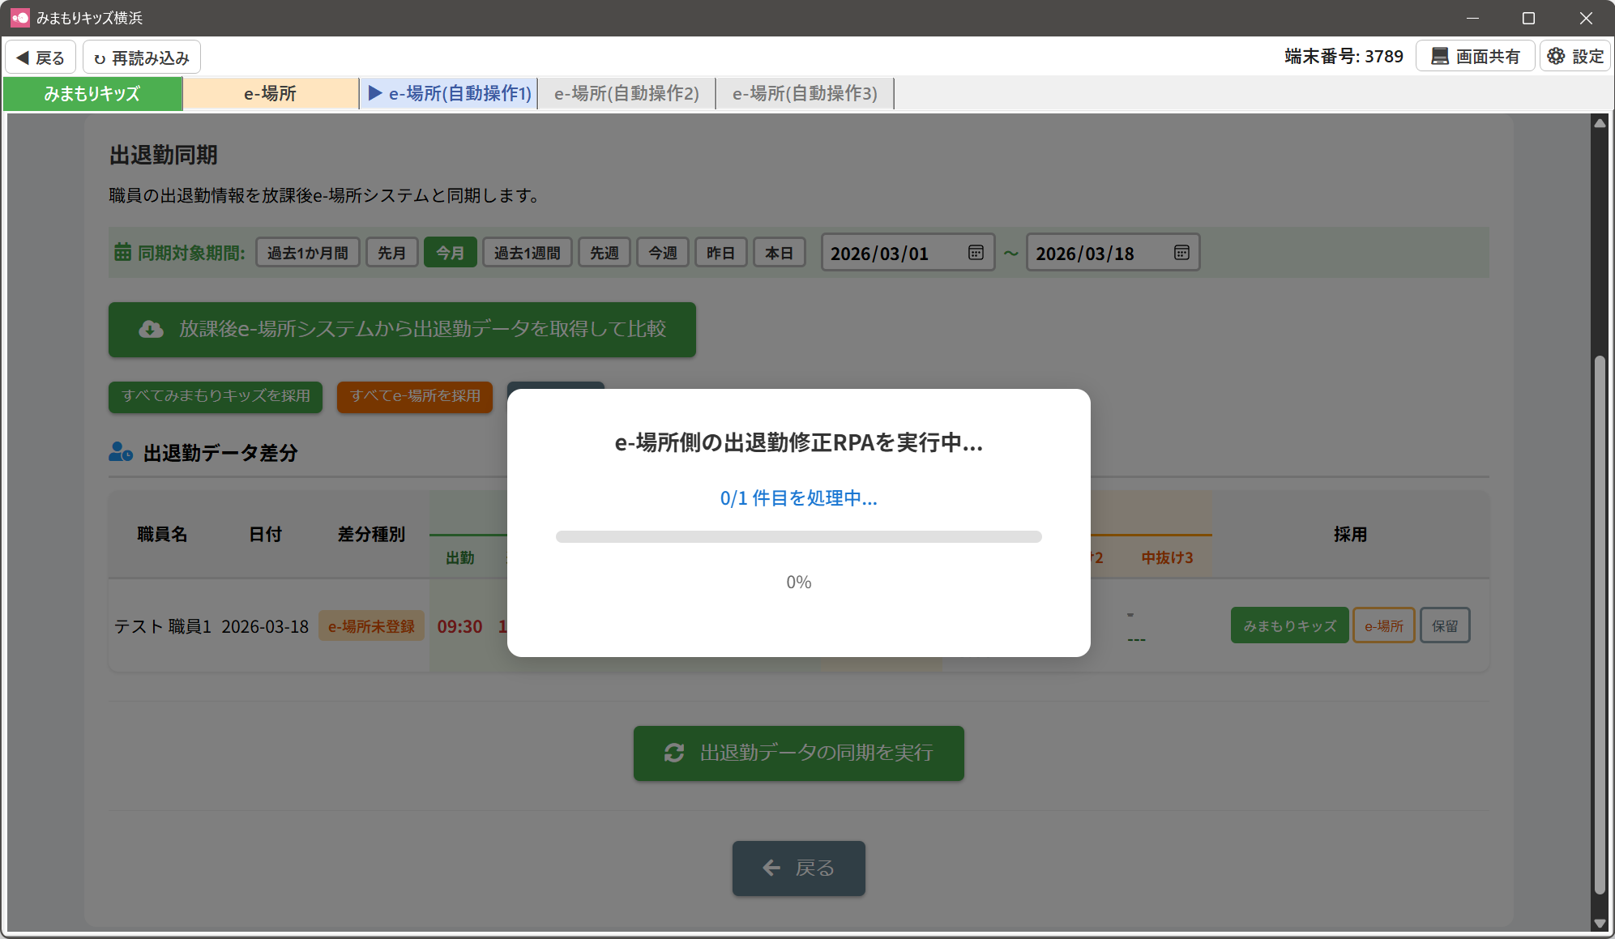1615x939 pixels.
Task: Click the すべてe-場所を採用 button
Action: tap(415, 396)
